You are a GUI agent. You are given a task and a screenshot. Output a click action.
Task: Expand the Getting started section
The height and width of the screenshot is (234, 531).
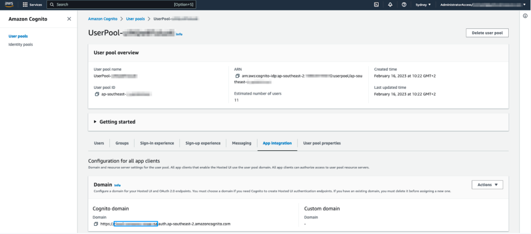pyautogui.click(x=114, y=122)
